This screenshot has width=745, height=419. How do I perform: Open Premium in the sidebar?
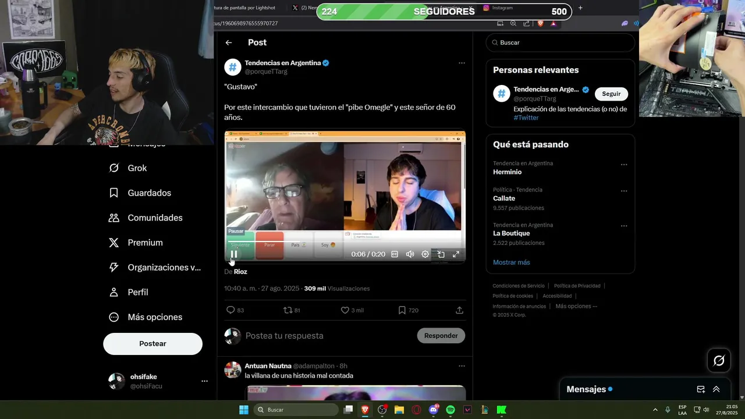(x=136, y=243)
